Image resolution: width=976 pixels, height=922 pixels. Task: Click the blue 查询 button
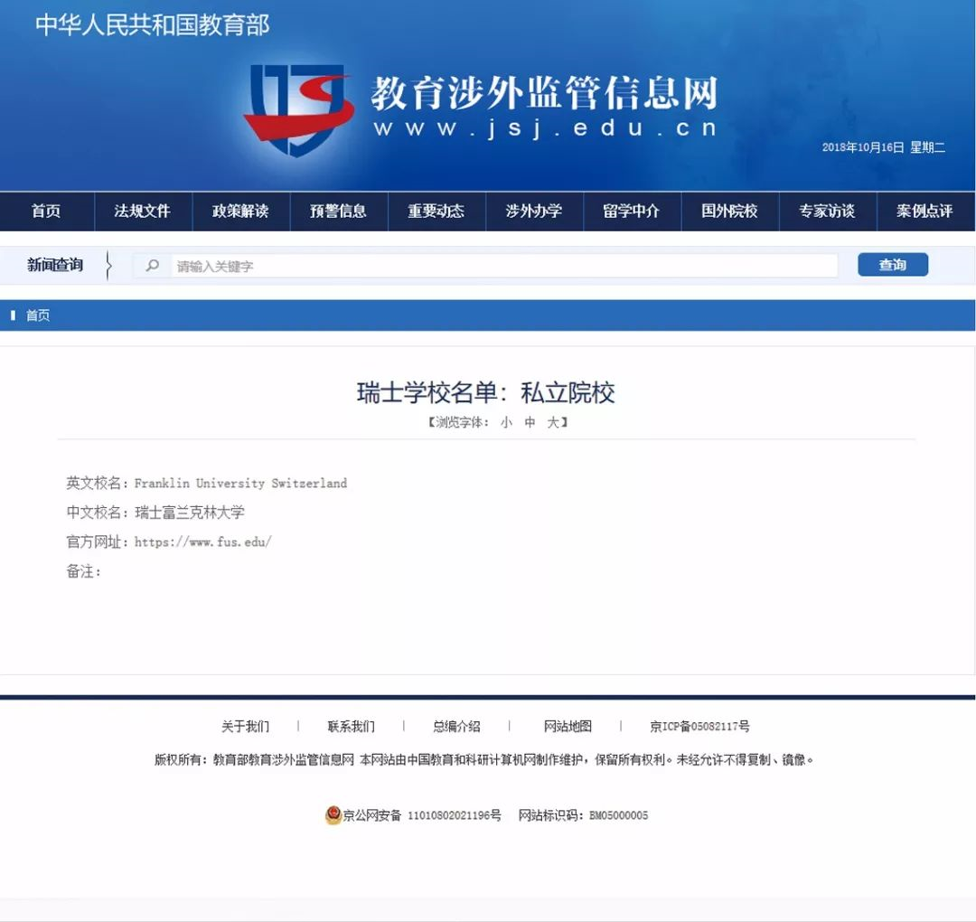893,265
